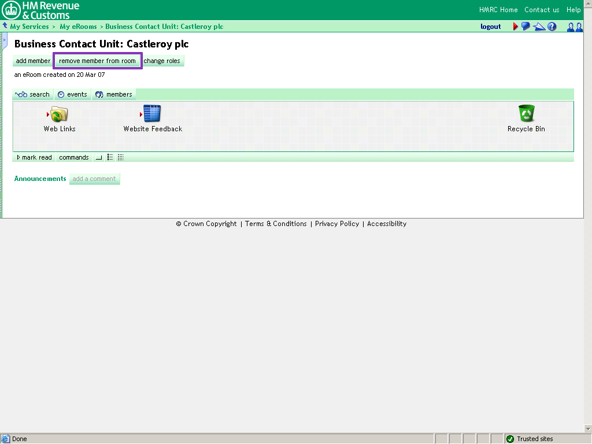The height and width of the screenshot is (444, 592).
Task: Click the red arrow icon beside logout
Action: pos(516,27)
